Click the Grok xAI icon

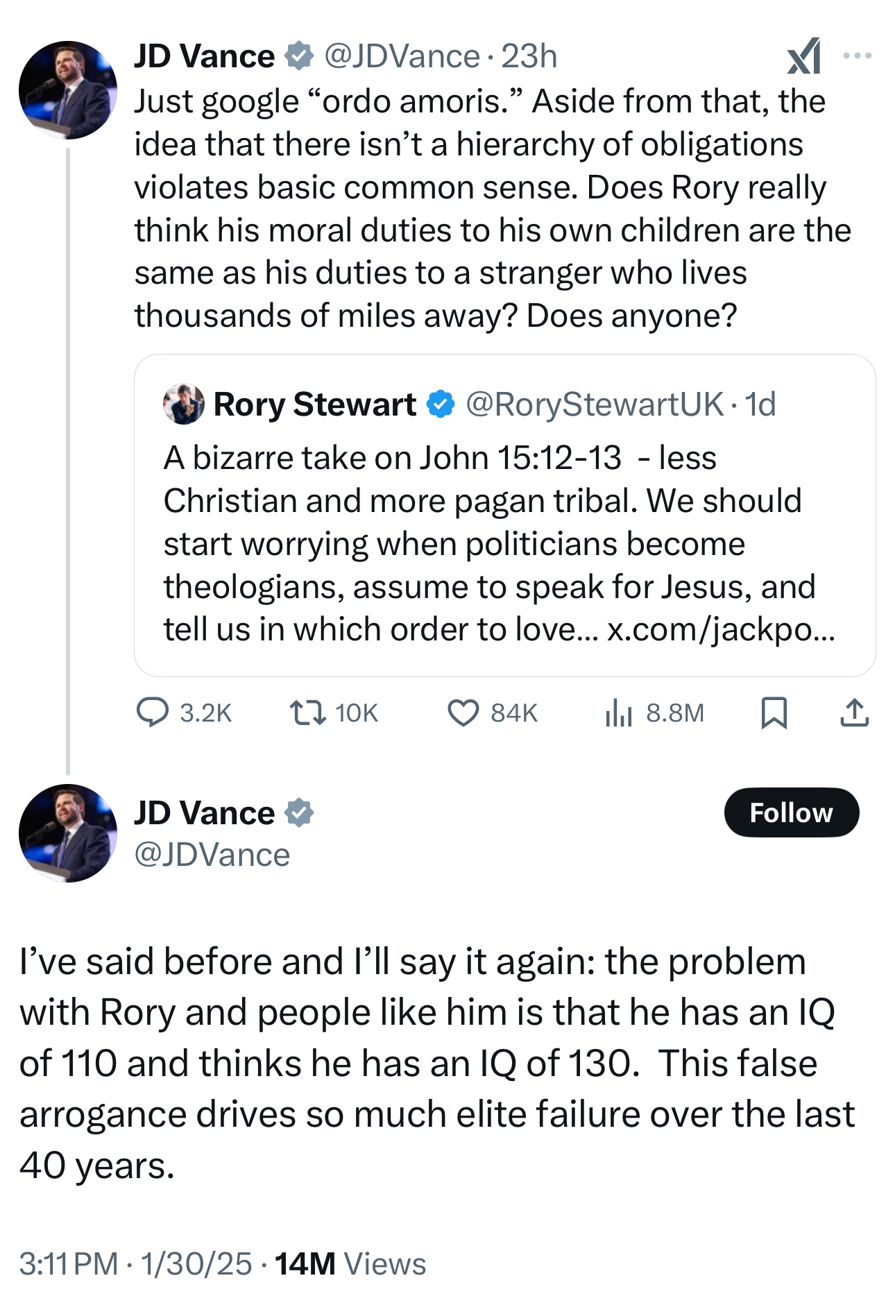coord(804,56)
